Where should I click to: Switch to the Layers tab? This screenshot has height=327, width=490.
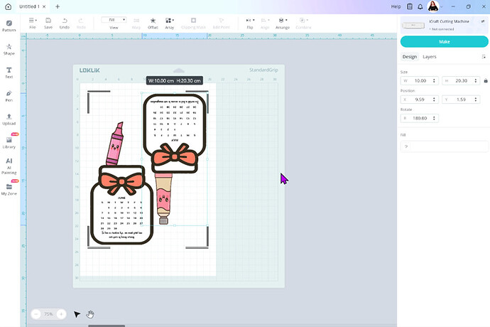430,57
